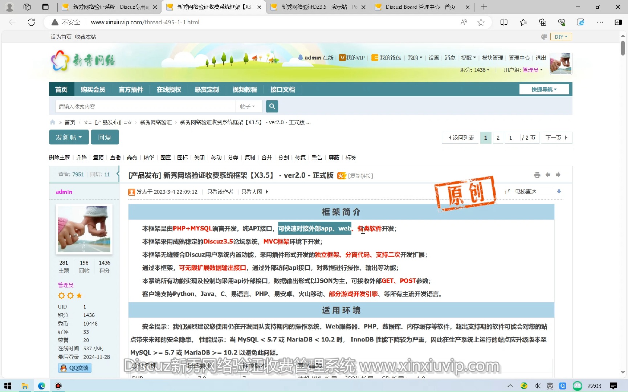Click 返回列表 pagination button
The image size is (628, 392).
coord(461,138)
